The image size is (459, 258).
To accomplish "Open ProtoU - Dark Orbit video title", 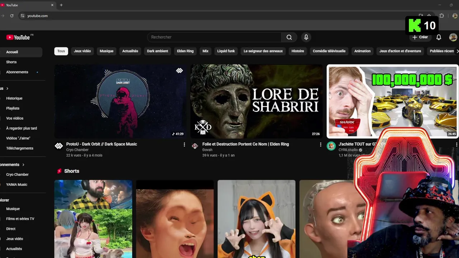I will click(101, 144).
